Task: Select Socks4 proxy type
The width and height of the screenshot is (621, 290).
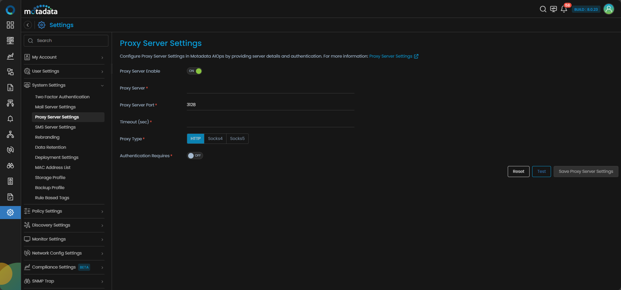Action: point(215,139)
